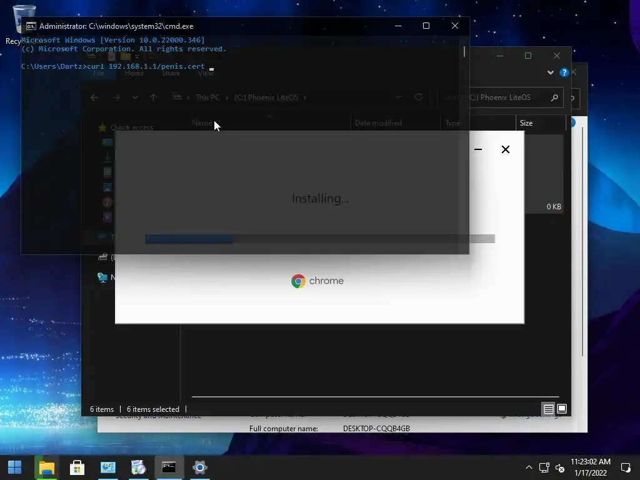Maximize the Administrator cmd.exe window
The height and width of the screenshot is (480, 640).
point(426,26)
